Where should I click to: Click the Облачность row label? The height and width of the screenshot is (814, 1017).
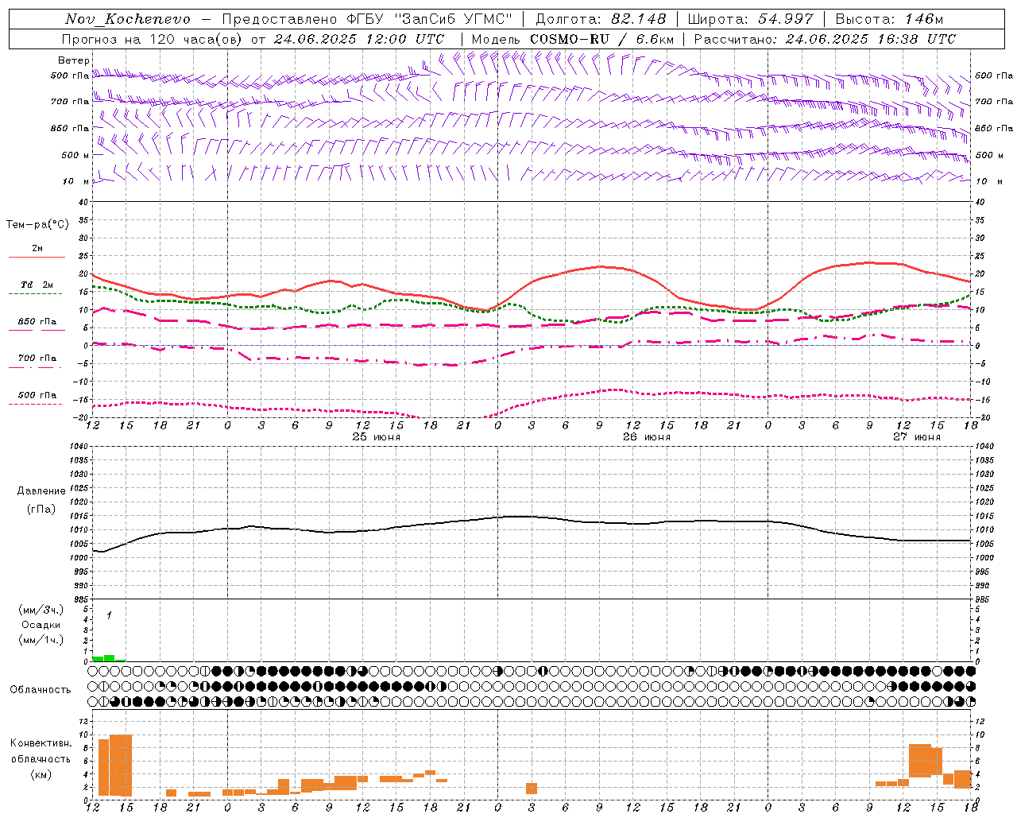pos(41,690)
